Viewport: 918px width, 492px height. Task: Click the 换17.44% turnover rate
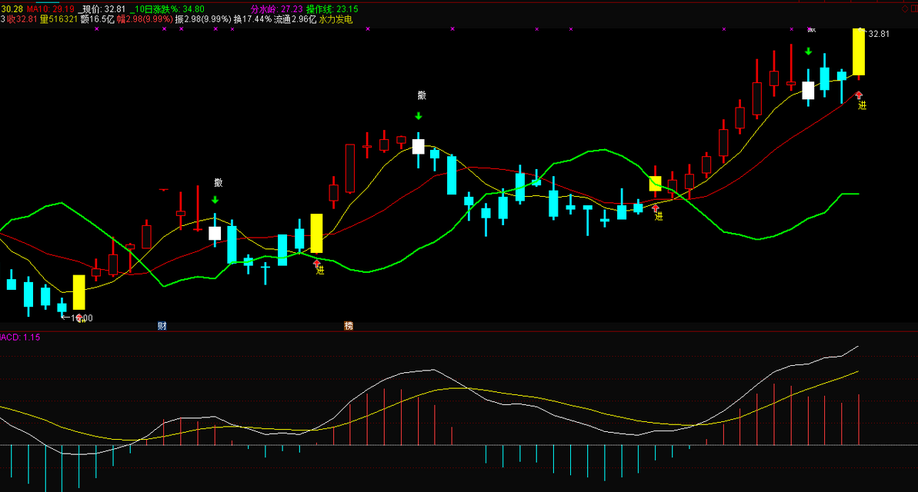pyautogui.click(x=253, y=19)
